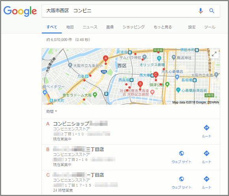
Task: Click 心斎橋筋商店街 marker on map
Action: point(178,90)
